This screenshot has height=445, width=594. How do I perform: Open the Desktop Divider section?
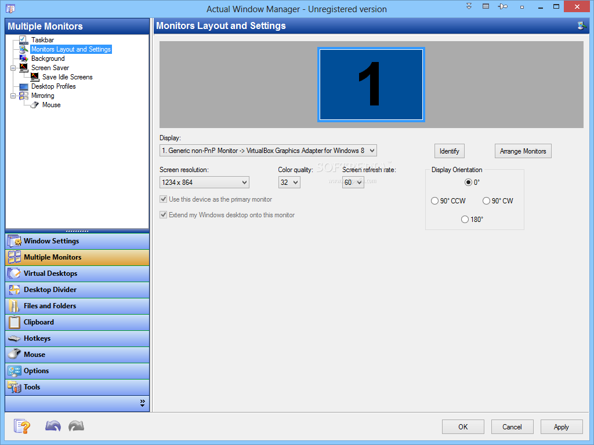pyautogui.click(x=77, y=290)
